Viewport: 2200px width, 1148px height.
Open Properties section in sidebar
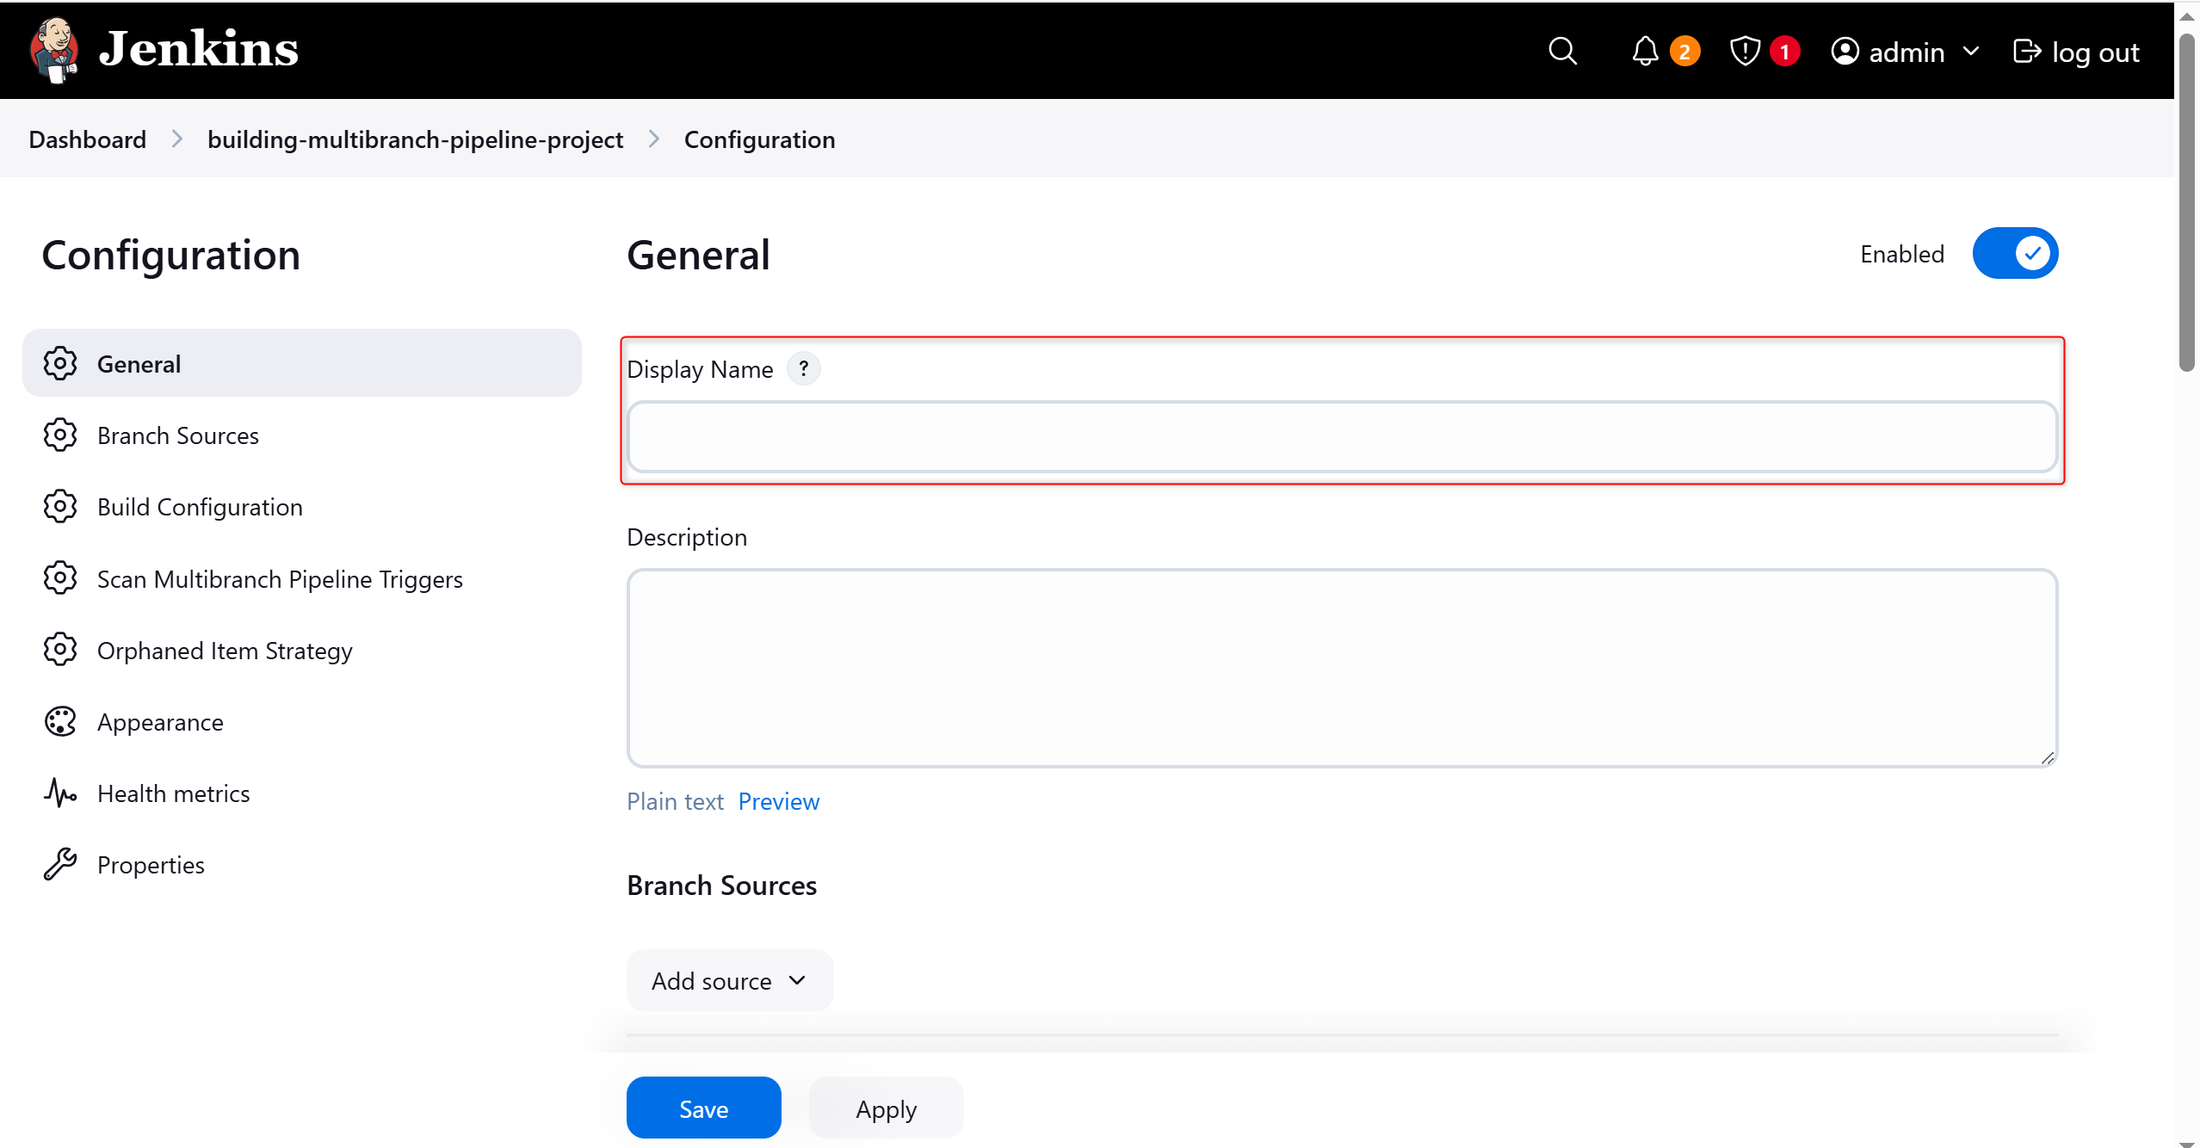pyautogui.click(x=302, y=864)
